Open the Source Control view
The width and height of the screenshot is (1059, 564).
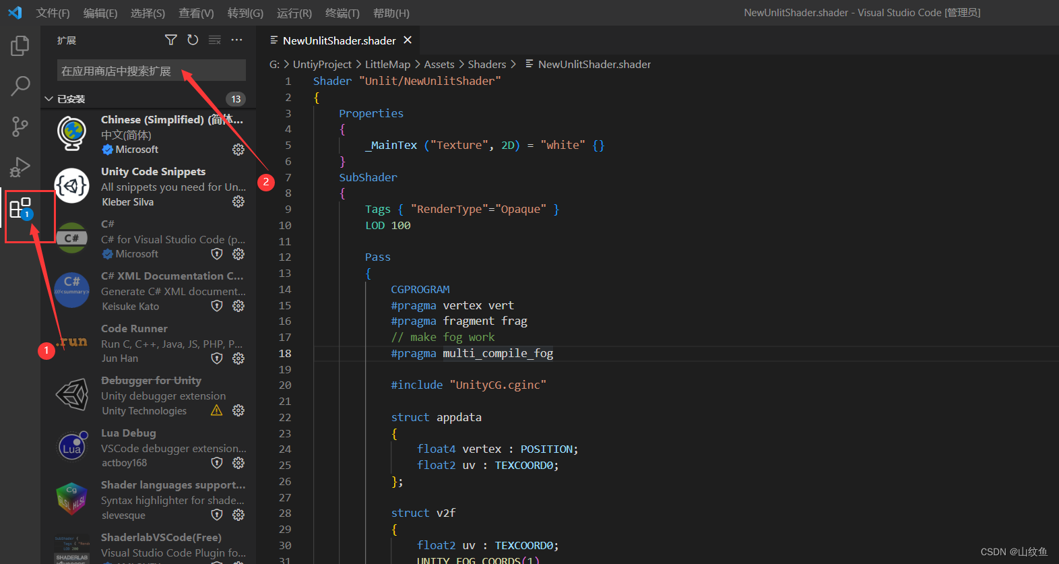pyautogui.click(x=20, y=126)
